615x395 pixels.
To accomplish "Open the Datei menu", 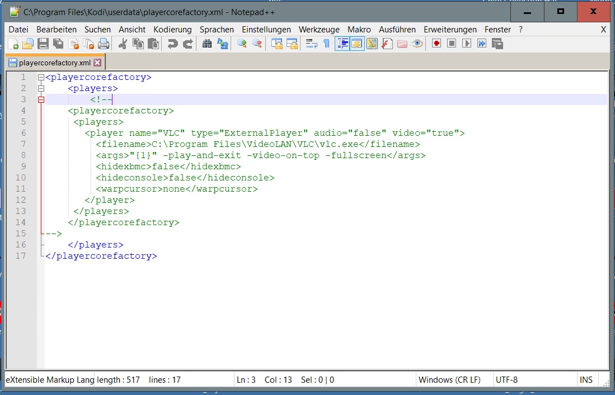I will (18, 30).
